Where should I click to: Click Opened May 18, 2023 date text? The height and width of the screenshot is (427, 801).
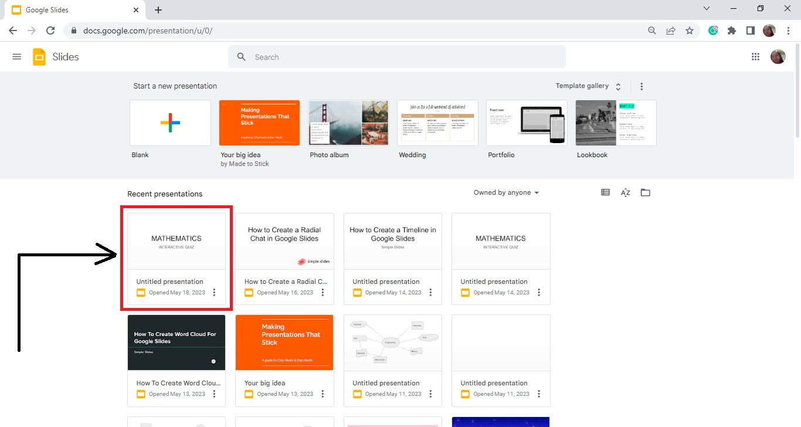click(177, 293)
